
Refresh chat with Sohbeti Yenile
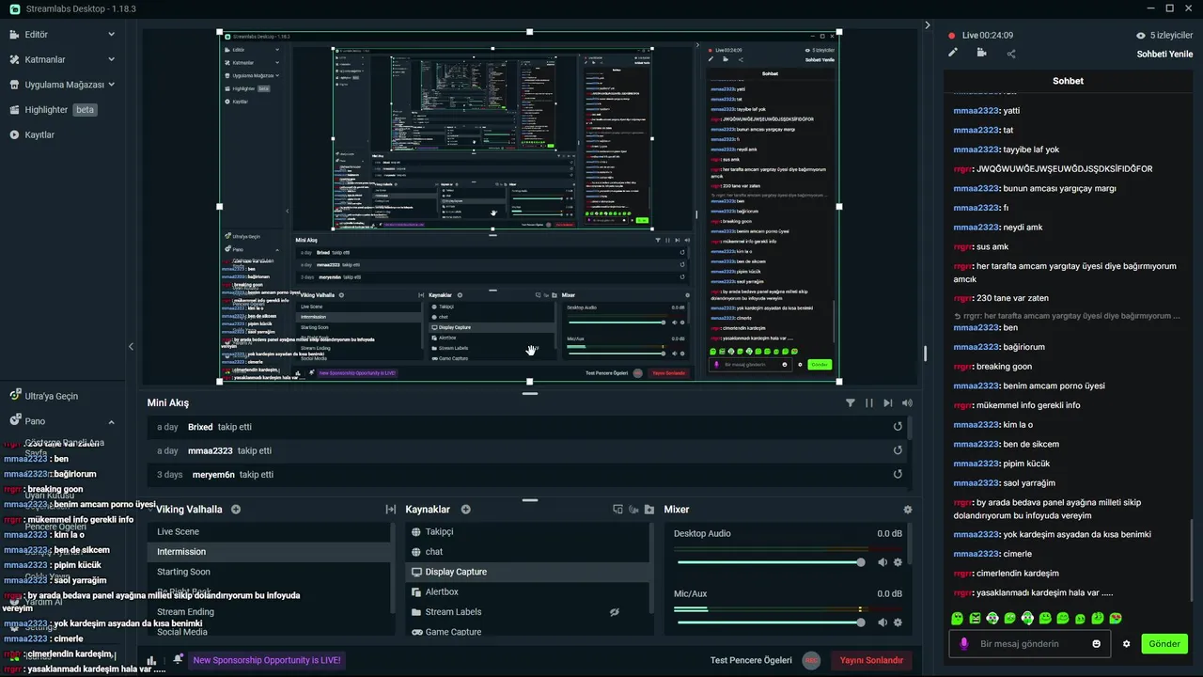[1164, 54]
